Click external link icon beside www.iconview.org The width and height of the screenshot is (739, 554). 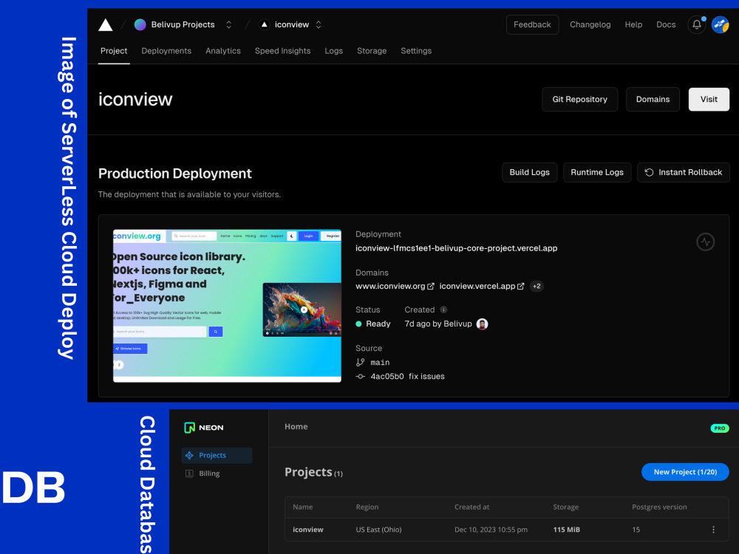coord(430,286)
